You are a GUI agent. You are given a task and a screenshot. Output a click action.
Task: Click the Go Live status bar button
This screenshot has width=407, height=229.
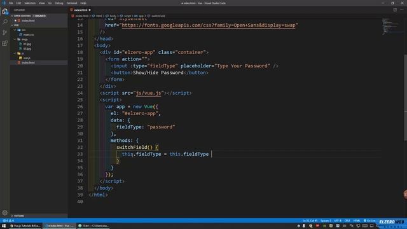pyautogui.click(x=369, y=221)
